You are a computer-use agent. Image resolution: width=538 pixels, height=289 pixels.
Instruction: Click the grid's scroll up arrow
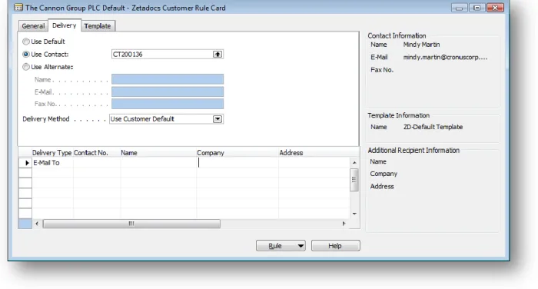click(354, 162)
